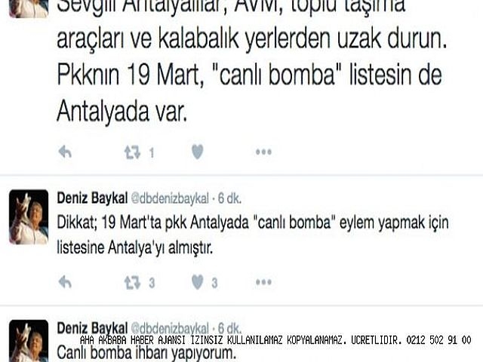Reply to the "Sevgili Antalyalılar" tweet
The image size is (483, 362).
[x=65, y=152]
